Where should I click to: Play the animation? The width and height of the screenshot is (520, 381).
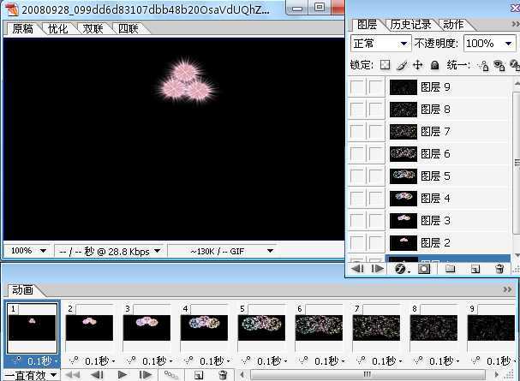(x=122, y=375)
